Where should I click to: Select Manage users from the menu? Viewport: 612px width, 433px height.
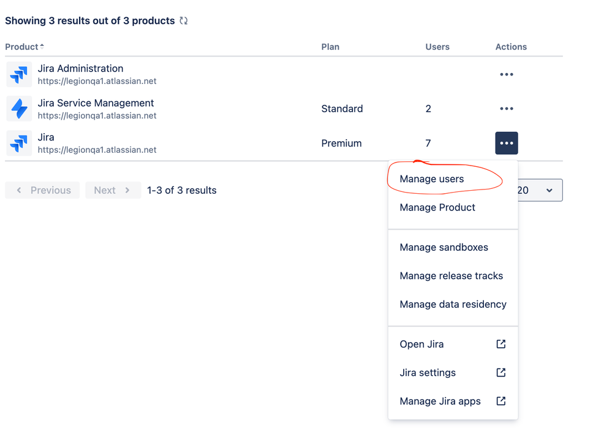453,179
